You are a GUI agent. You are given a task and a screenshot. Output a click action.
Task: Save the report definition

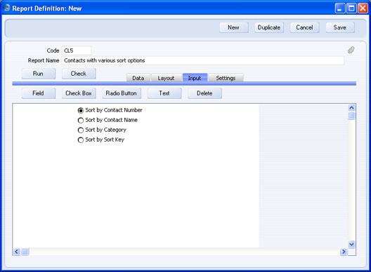click(x=340, y=27)
